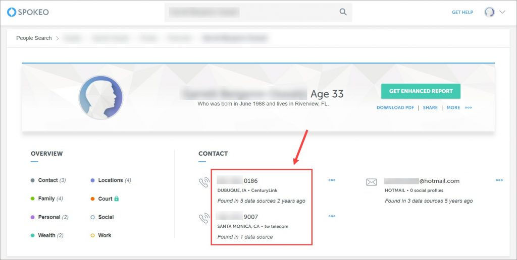Expand the account menu chevron
This screenshot has height=260, width=517.
[502, 12]
